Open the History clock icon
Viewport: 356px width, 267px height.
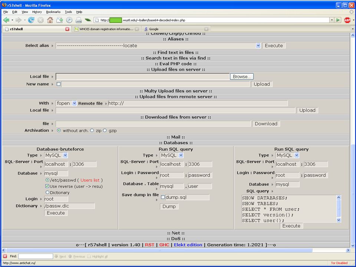coord(69,20)
